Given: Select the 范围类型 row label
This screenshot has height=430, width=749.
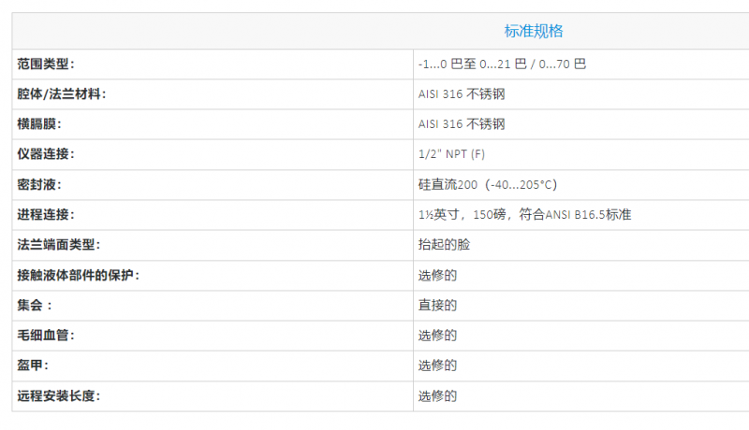Looking at the screenshot, I should click(x=46, y=64).
